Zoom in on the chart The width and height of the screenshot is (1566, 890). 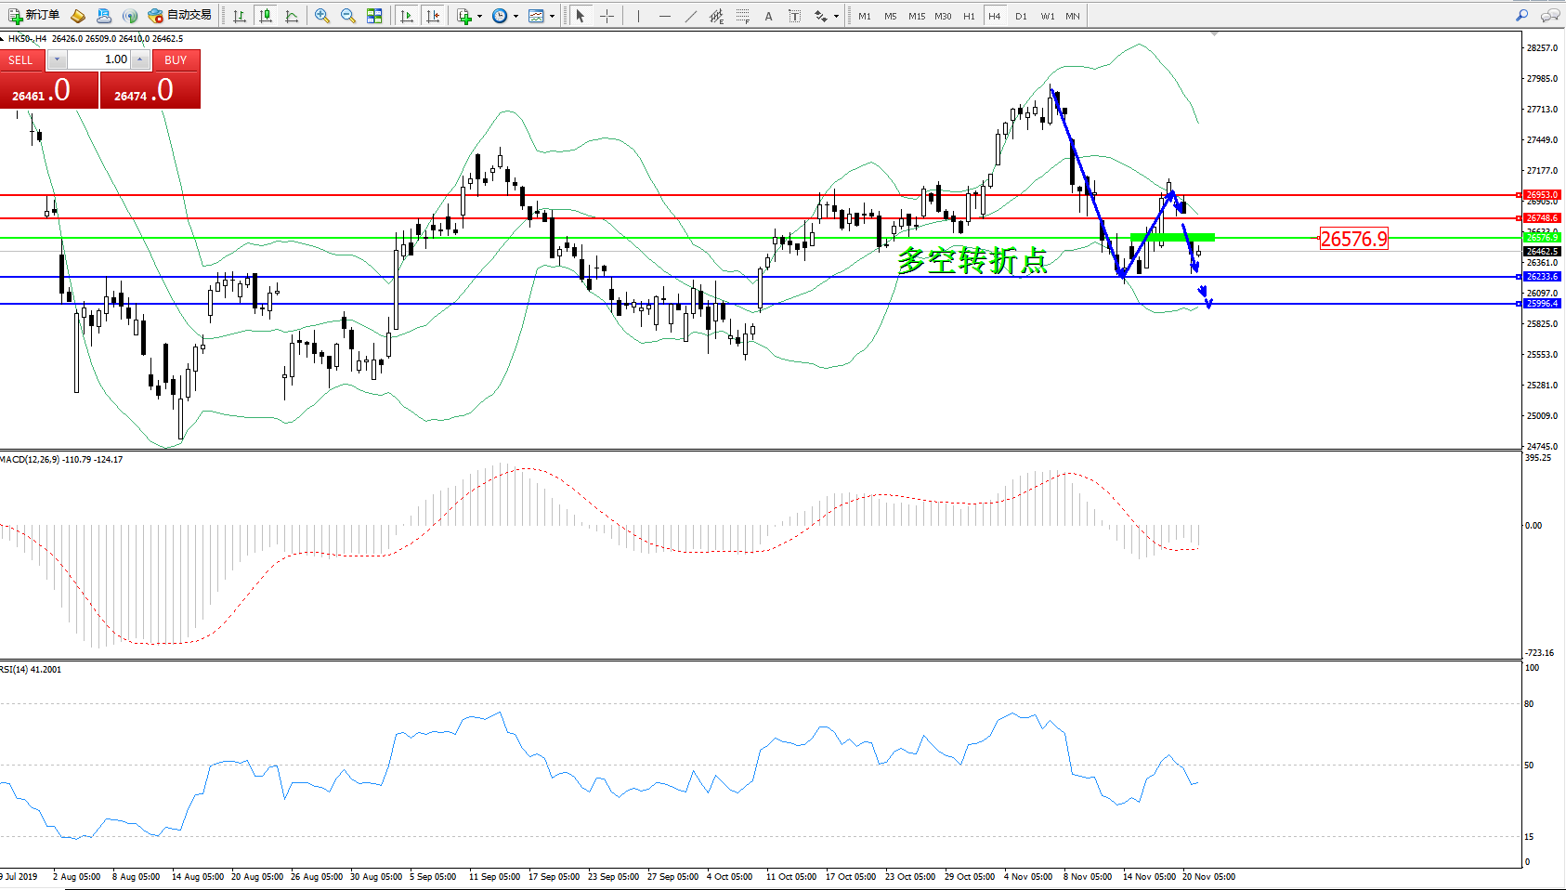coord(322,16)
